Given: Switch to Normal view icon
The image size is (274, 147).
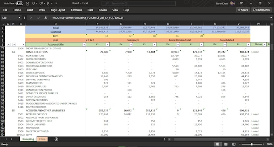Looking at the screenshot, I should pyautogui.click(x=218, y=144).
